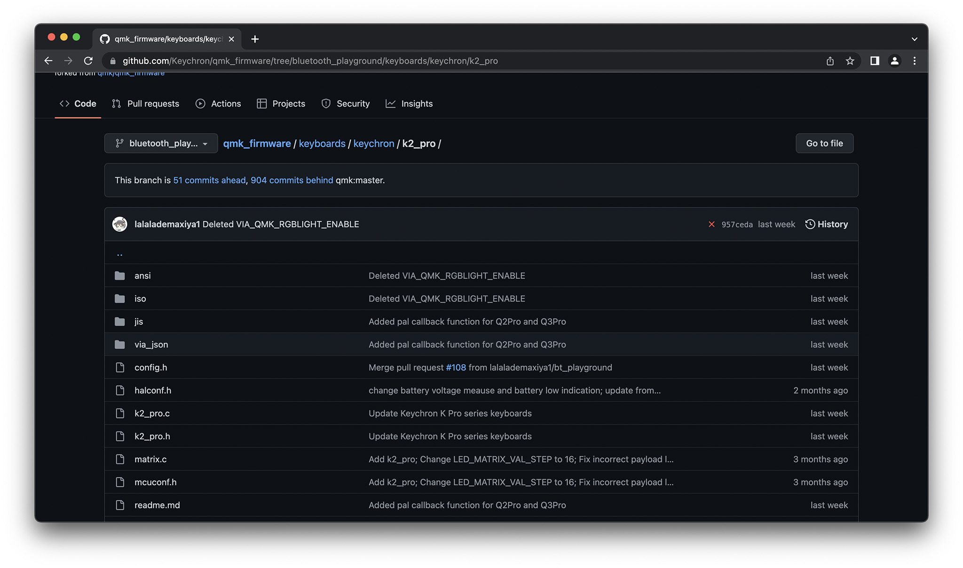Open the side panel icon

click(x=874, y=61)
